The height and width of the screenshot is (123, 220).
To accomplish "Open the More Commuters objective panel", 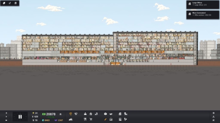I will [x=203, y=15].
